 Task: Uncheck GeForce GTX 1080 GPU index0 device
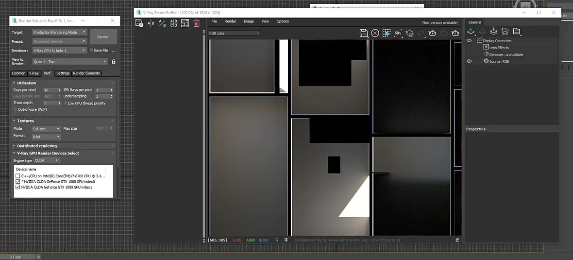(x=17, y=181)
